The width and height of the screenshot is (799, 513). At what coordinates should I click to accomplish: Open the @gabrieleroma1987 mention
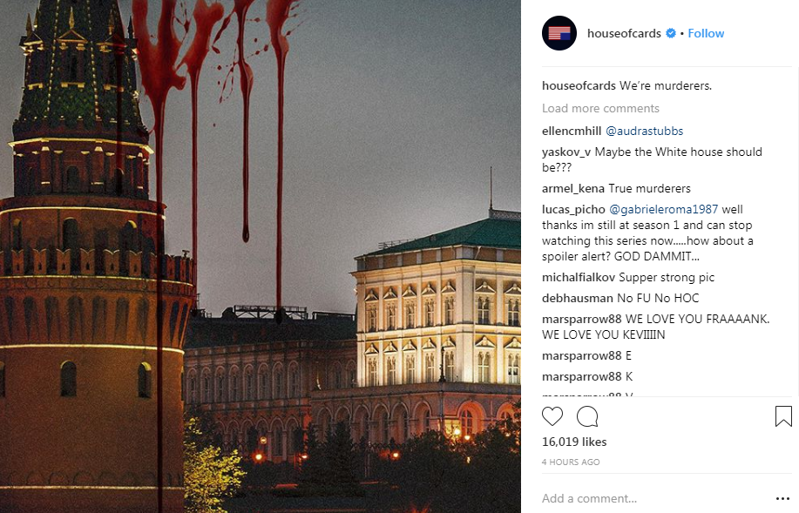[x=663, y=209]
